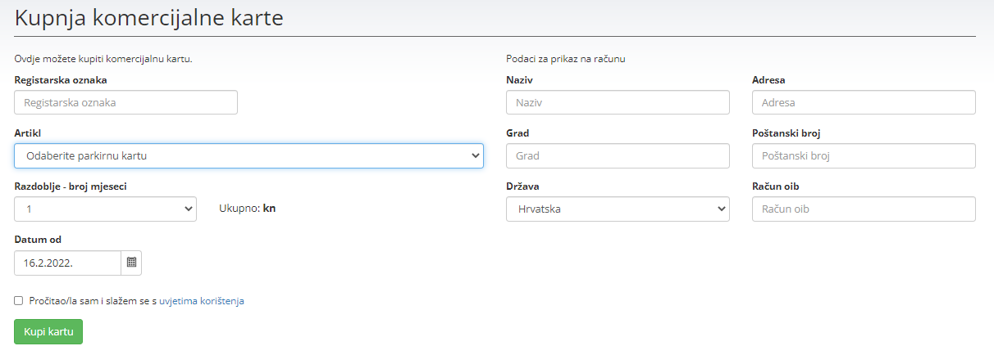The height and width of the screenshot is (364, 994).
Task: Focus the Poštanski broj field
Action: click(863, 155)
